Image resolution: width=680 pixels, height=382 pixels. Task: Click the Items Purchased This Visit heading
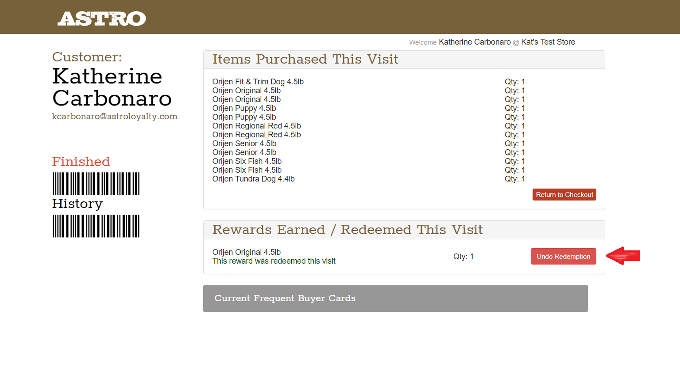click(x=305, y=59)
